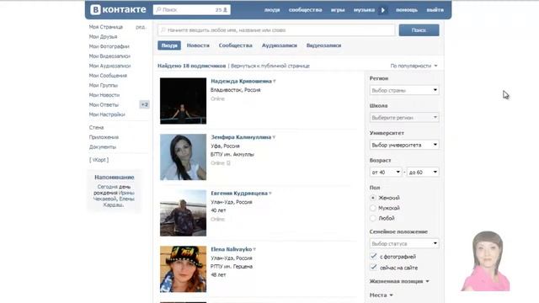Toggle the 'сейчас на сайте' checkbox
Screen dimensions: 539x303
pos(374,268)
